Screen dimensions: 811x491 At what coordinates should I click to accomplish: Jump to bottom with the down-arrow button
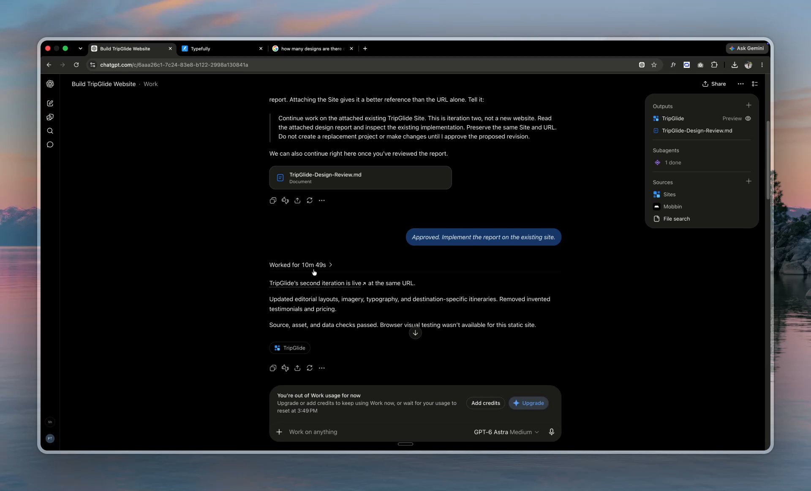[415, 333]
